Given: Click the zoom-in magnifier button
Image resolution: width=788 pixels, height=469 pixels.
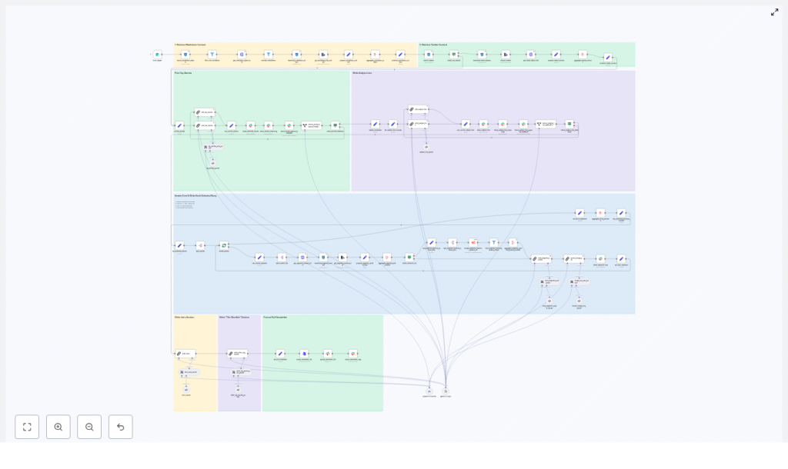Looking at the screenshot, I should coord(58,427).
